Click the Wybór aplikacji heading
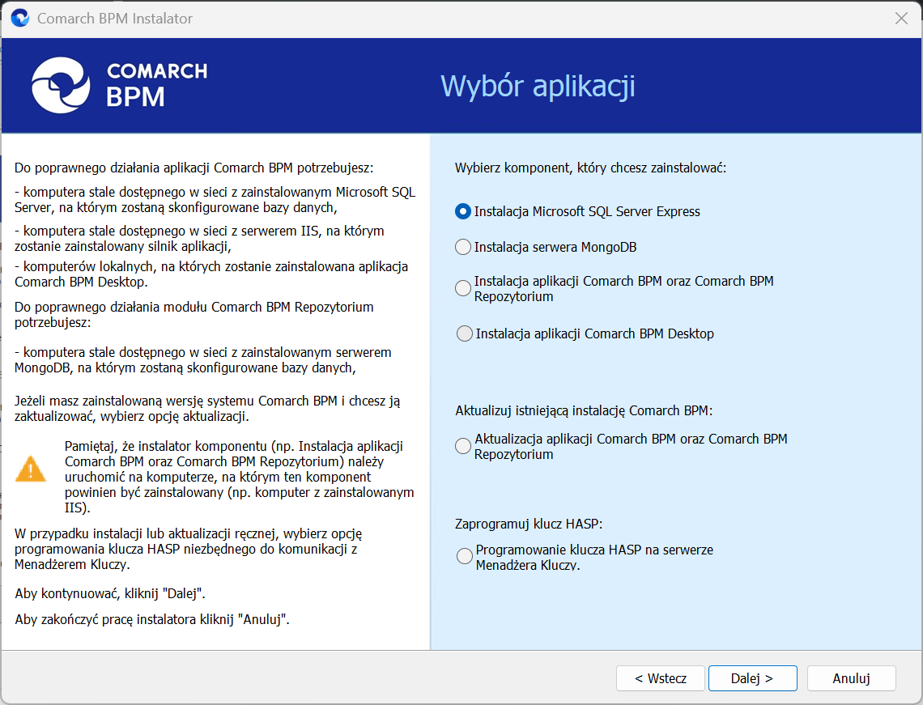The height and width of the screenshot is (705, 923). tap(538, 86)
